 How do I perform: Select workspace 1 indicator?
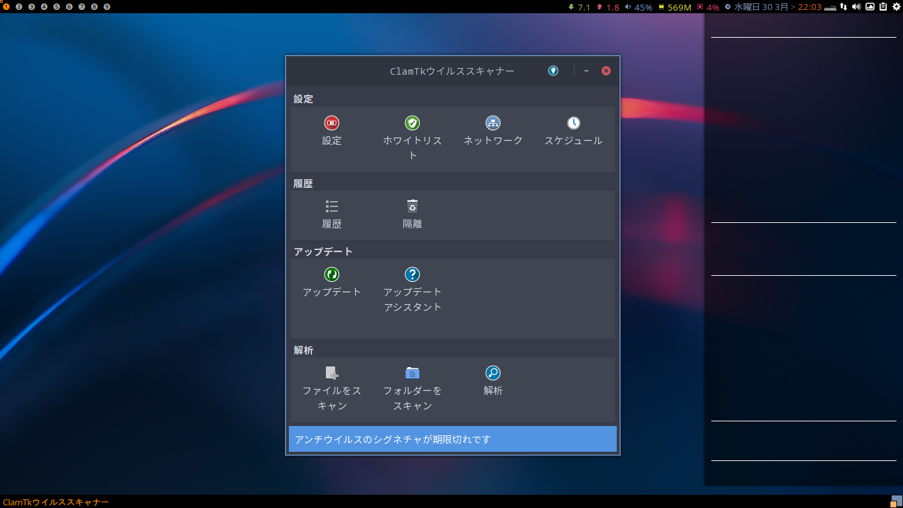(x=7, y=7)
